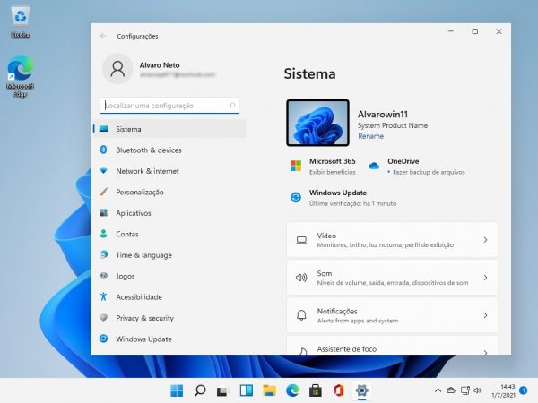Open Office from the taskbar
538x403 pixels.
pos(339,390)
